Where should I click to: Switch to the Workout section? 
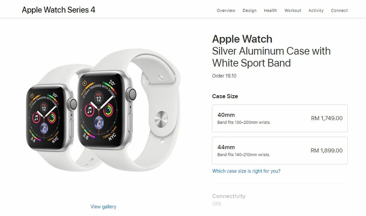[x=293, y=10]
